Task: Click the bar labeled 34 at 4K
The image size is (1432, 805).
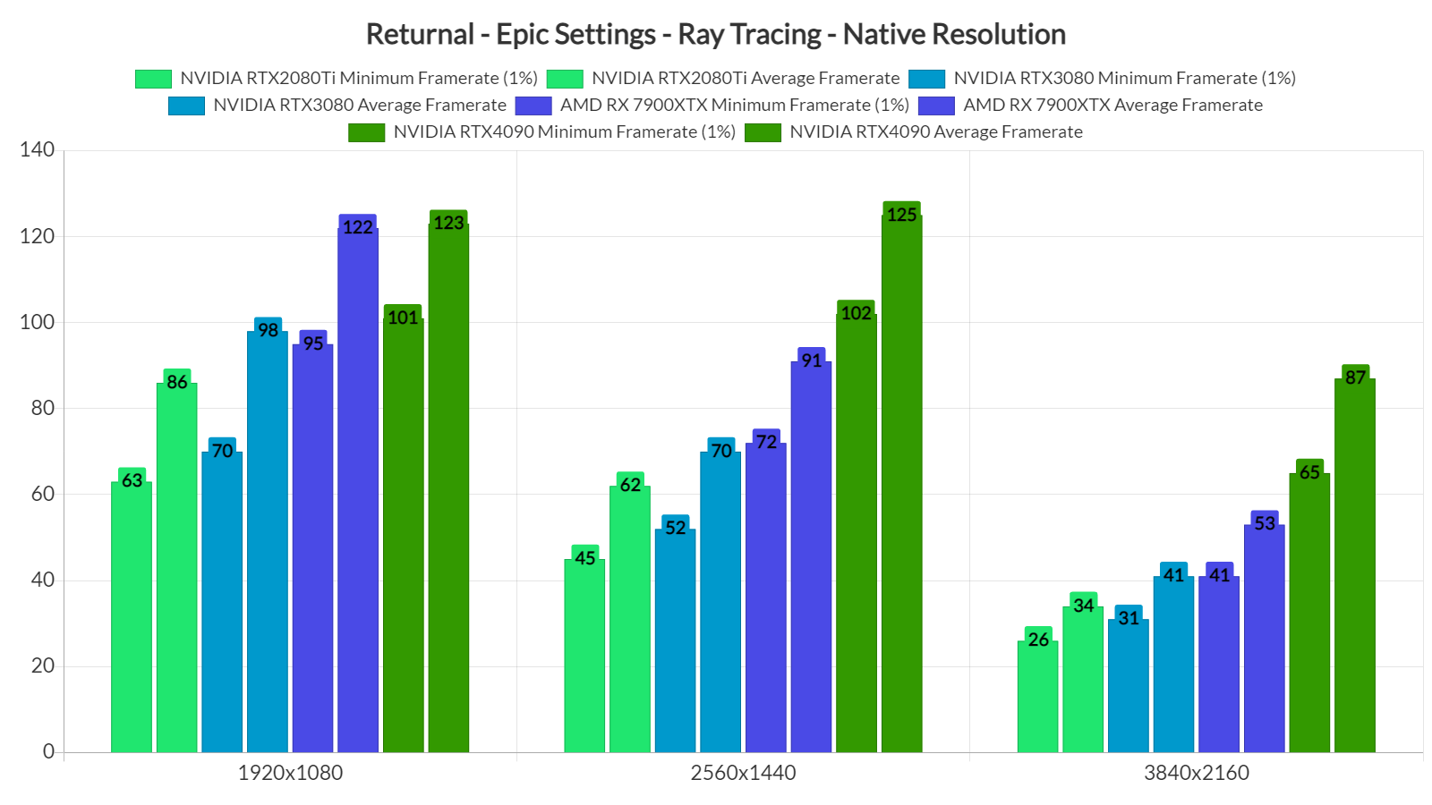Action: (x=1083, y=680)
